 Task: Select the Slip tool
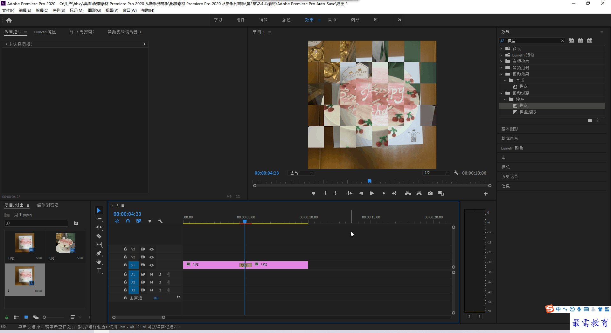[x=99, y=244]
